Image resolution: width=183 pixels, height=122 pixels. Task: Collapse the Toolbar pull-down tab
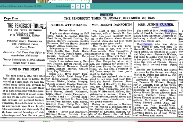[x=106, y=14]
